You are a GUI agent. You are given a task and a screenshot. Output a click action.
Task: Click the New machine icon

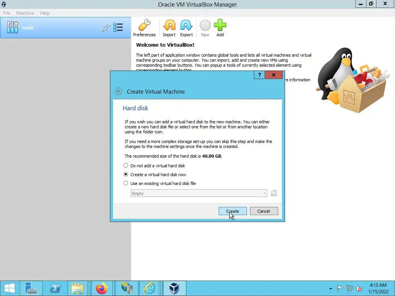pos(205,28)
